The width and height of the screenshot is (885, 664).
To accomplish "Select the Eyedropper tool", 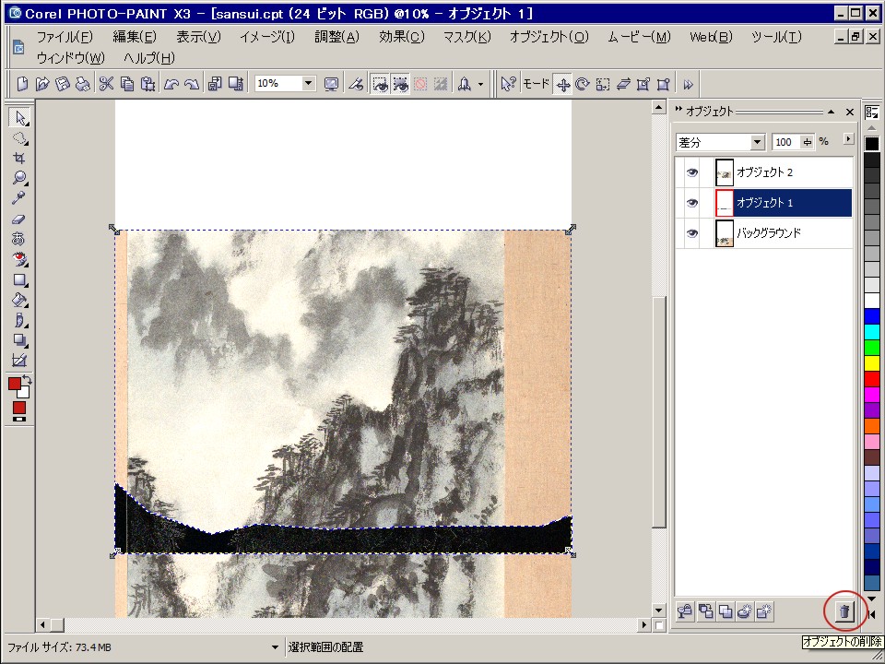I will tap(19, 198).
